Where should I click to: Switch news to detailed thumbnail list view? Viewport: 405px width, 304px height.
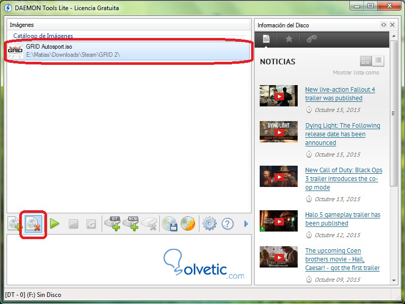(x=366, y=61)
